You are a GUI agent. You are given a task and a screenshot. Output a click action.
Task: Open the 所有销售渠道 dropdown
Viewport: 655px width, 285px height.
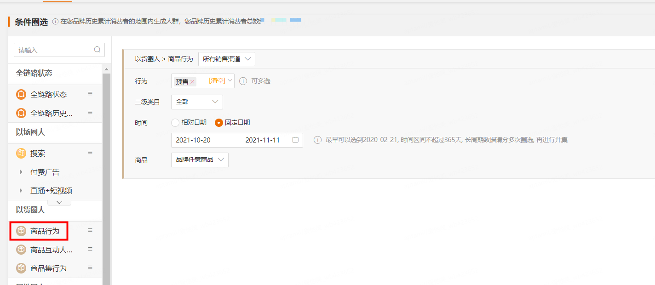[227, 59]
